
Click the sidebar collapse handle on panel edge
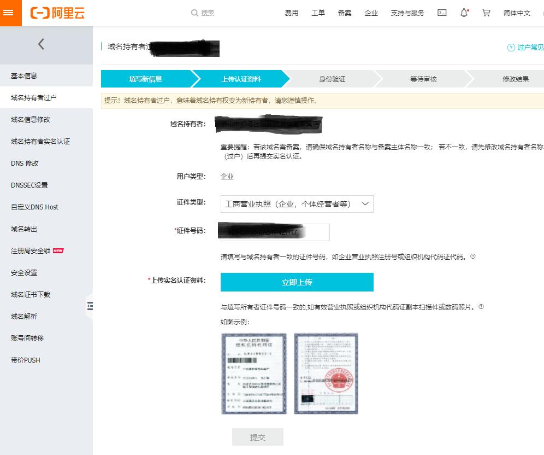click(90, 307)
